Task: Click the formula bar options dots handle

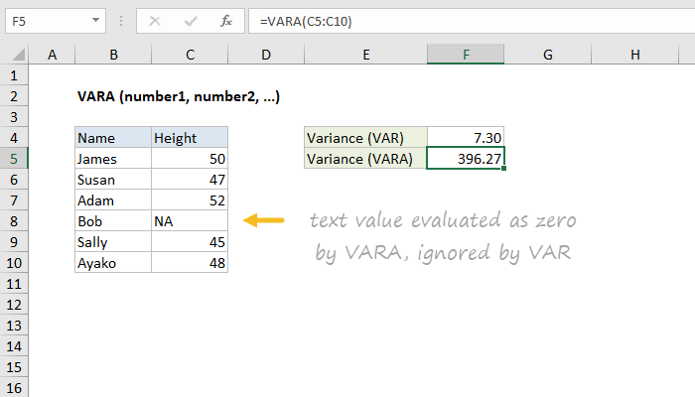Action: (120, 21)
